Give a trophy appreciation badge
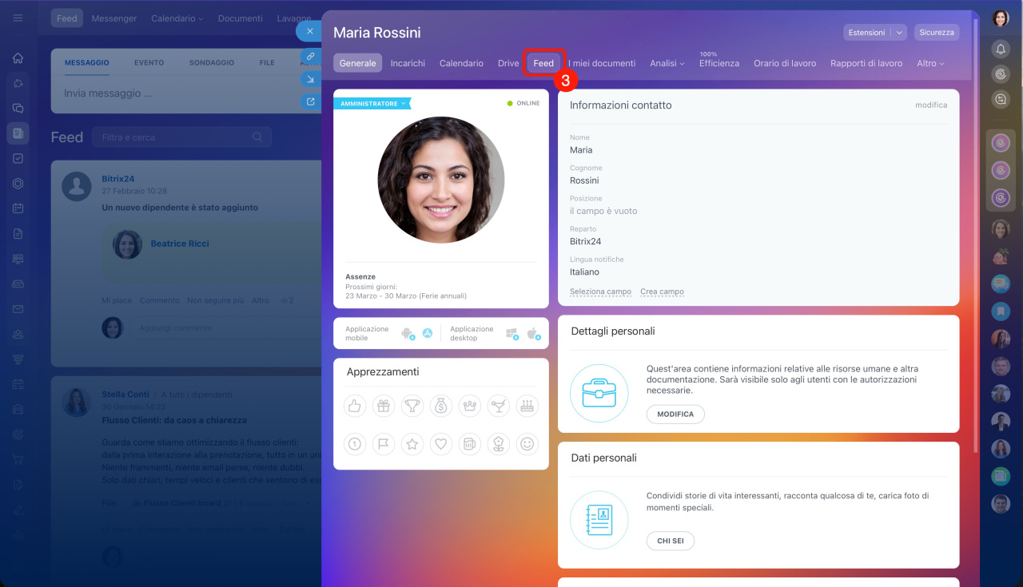This screenshot has width=1023, height=587. [x=412, y=407]
